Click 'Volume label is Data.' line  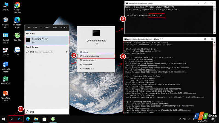coord(134,53)
